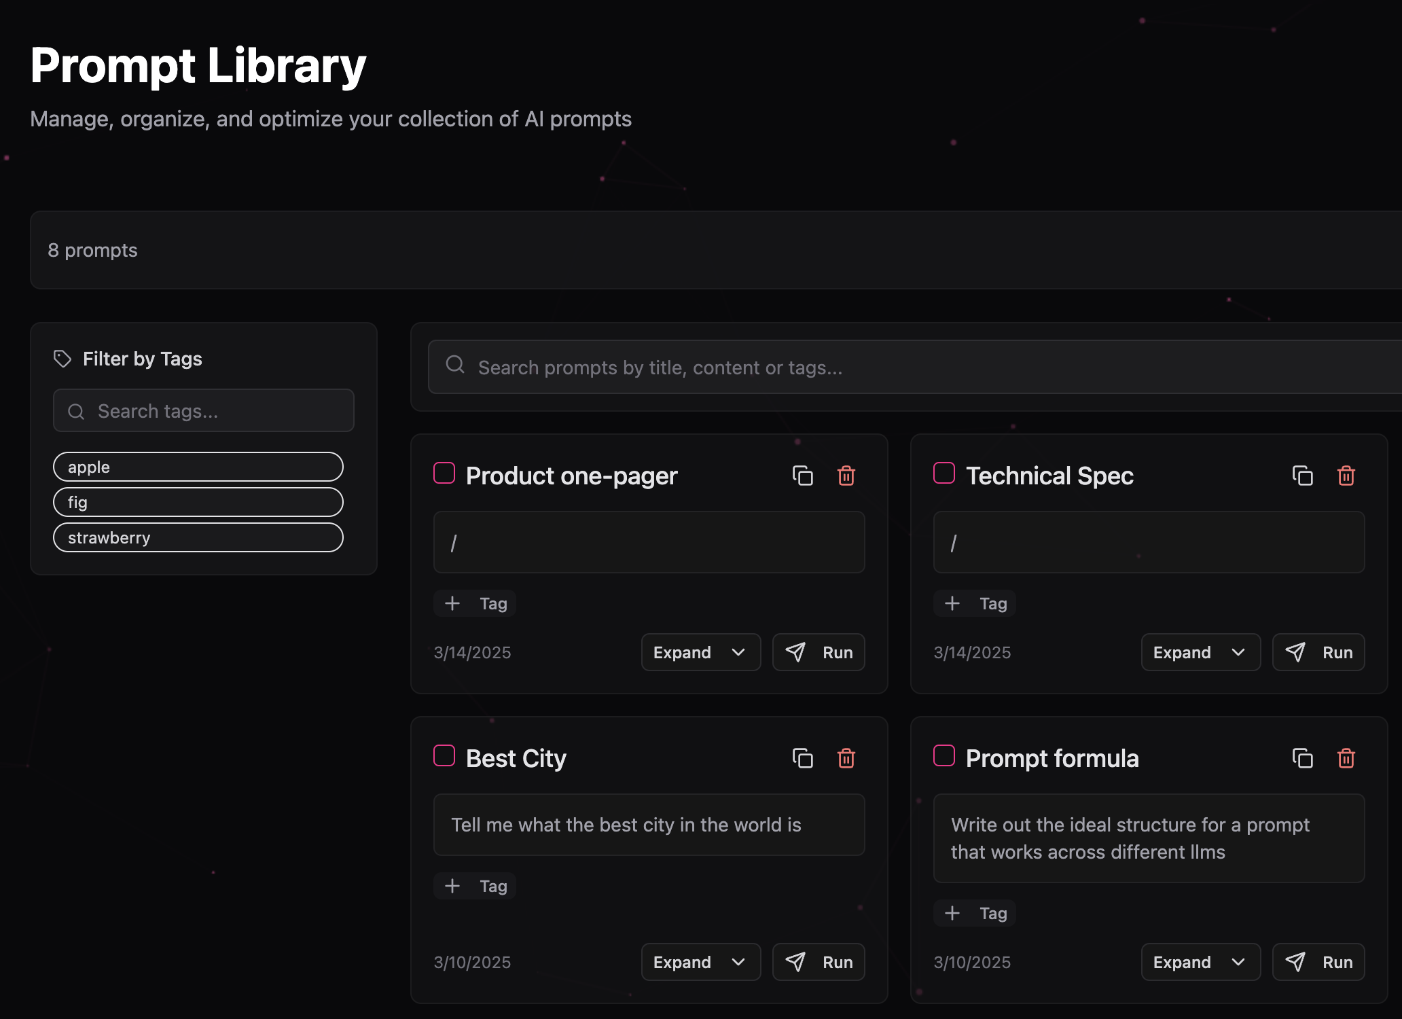Delete the Product one-pager prompt
The width and height of the screenshot is (1402, 1019).
pos(846,476)
